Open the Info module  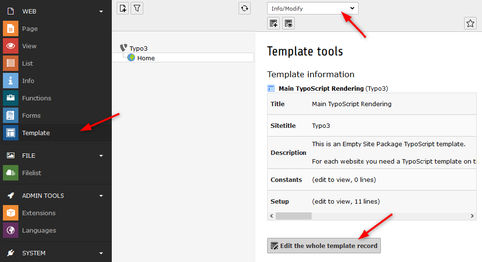pos(28,81)
